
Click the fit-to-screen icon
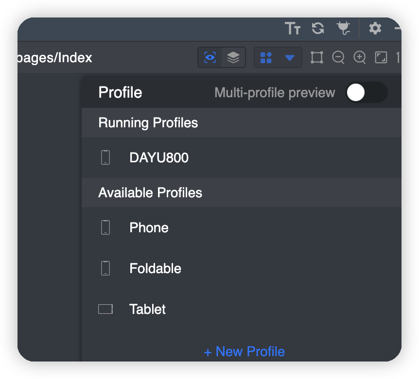[x=381, y=57]
